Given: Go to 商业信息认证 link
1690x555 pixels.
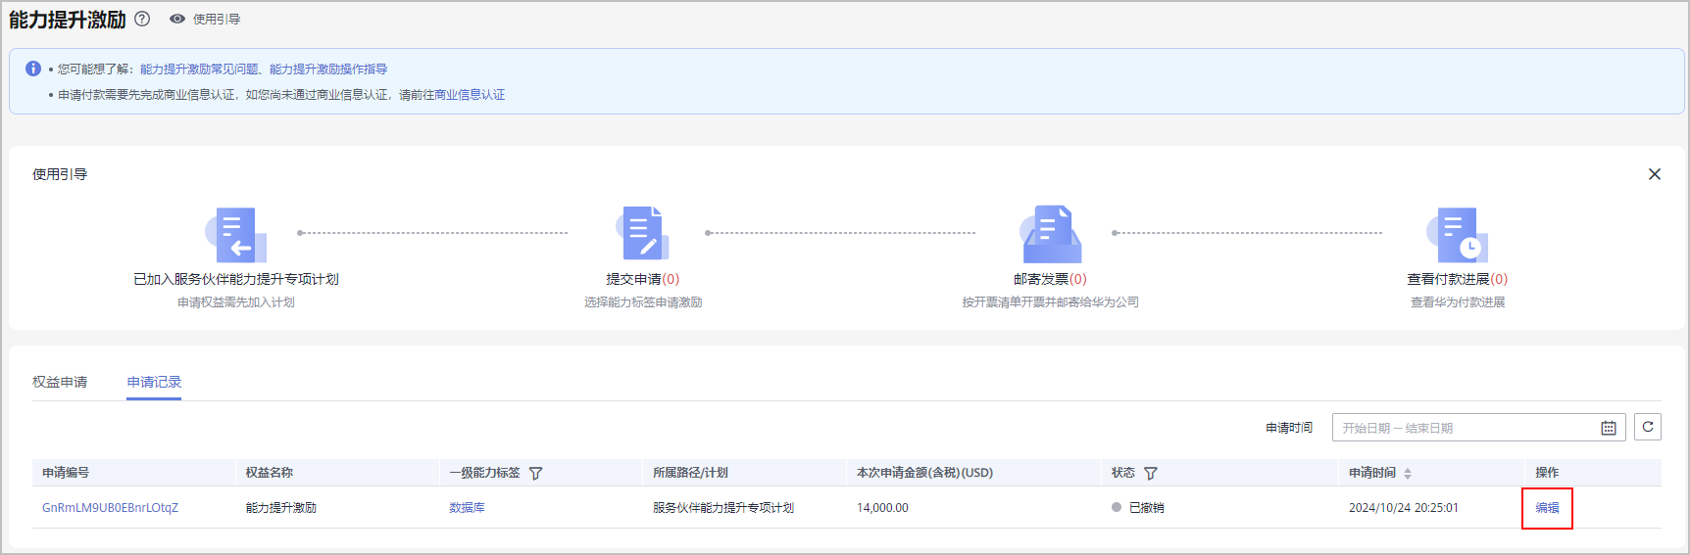Looking at the screenshot, I should (x=470, y=95).
